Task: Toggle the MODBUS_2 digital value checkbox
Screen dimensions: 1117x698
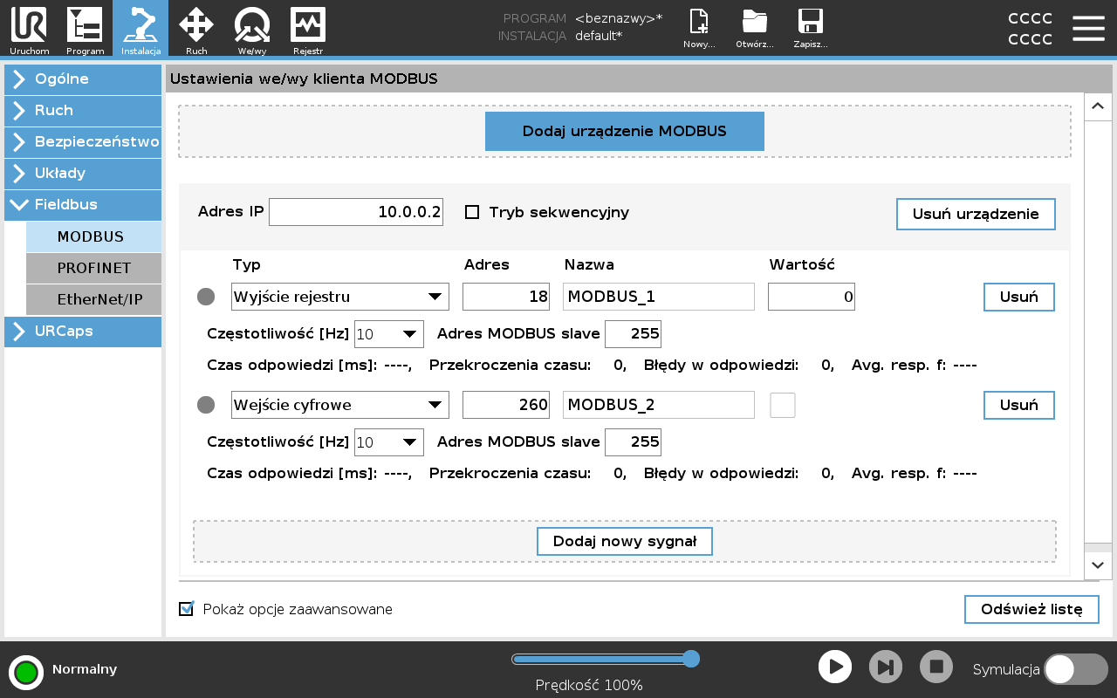Action: [x=783, y=405]
